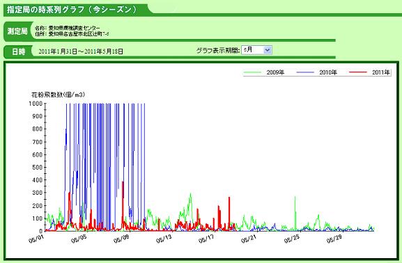
Task: Click the 日時 green label
Action: (x=18, y=51)
